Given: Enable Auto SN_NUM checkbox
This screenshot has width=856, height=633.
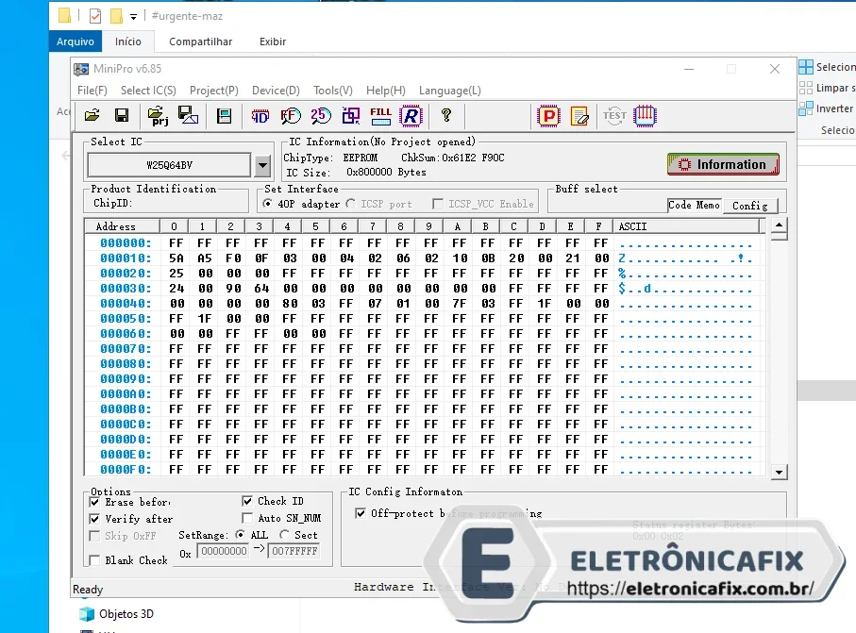Looking at the screenshot, I should click(x=247, y=518).
